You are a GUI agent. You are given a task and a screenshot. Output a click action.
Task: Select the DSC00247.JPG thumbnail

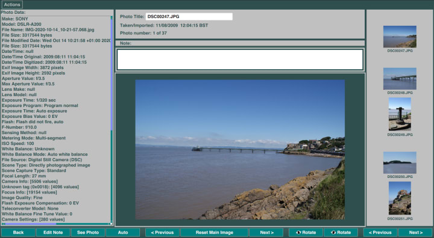click(400, 37)
